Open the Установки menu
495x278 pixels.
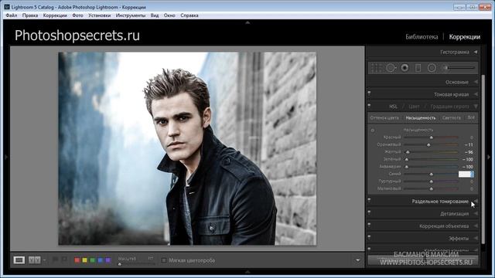click(100, 15)
